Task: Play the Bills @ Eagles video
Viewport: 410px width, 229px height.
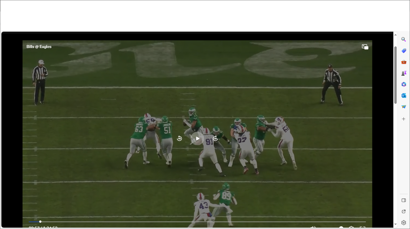Action: [x=197, y=138]
